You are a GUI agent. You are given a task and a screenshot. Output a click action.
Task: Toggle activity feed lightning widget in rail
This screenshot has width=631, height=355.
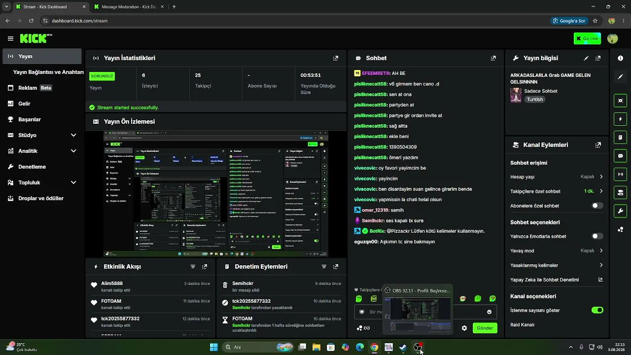(x=620, y=119)
